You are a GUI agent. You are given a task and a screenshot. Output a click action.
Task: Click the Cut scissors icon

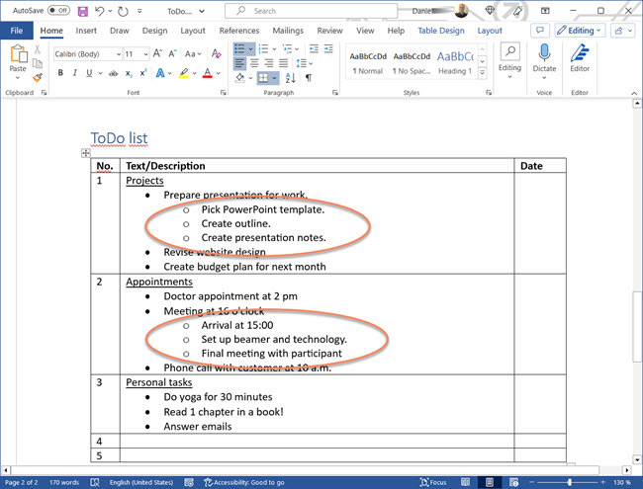pyautogui.click(x=38, y=49)
